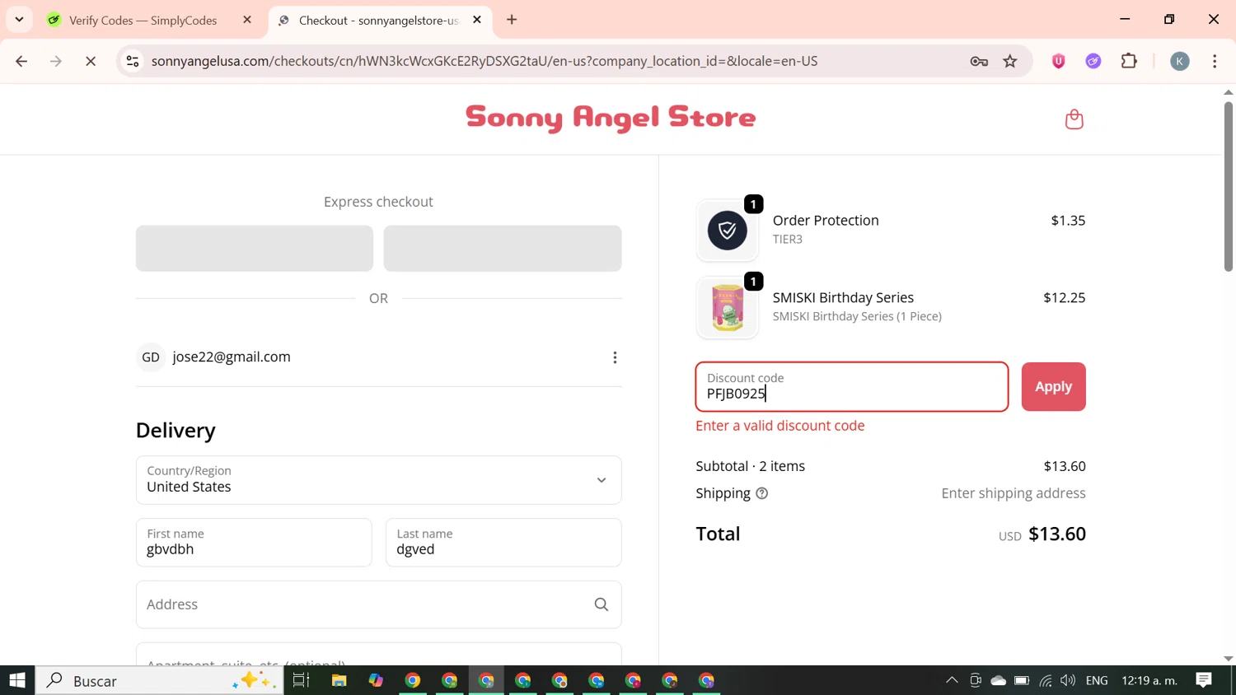Viewport: 1236px width, 695px height.
Task: Click the GD account avatar
Action: (151, 357)
